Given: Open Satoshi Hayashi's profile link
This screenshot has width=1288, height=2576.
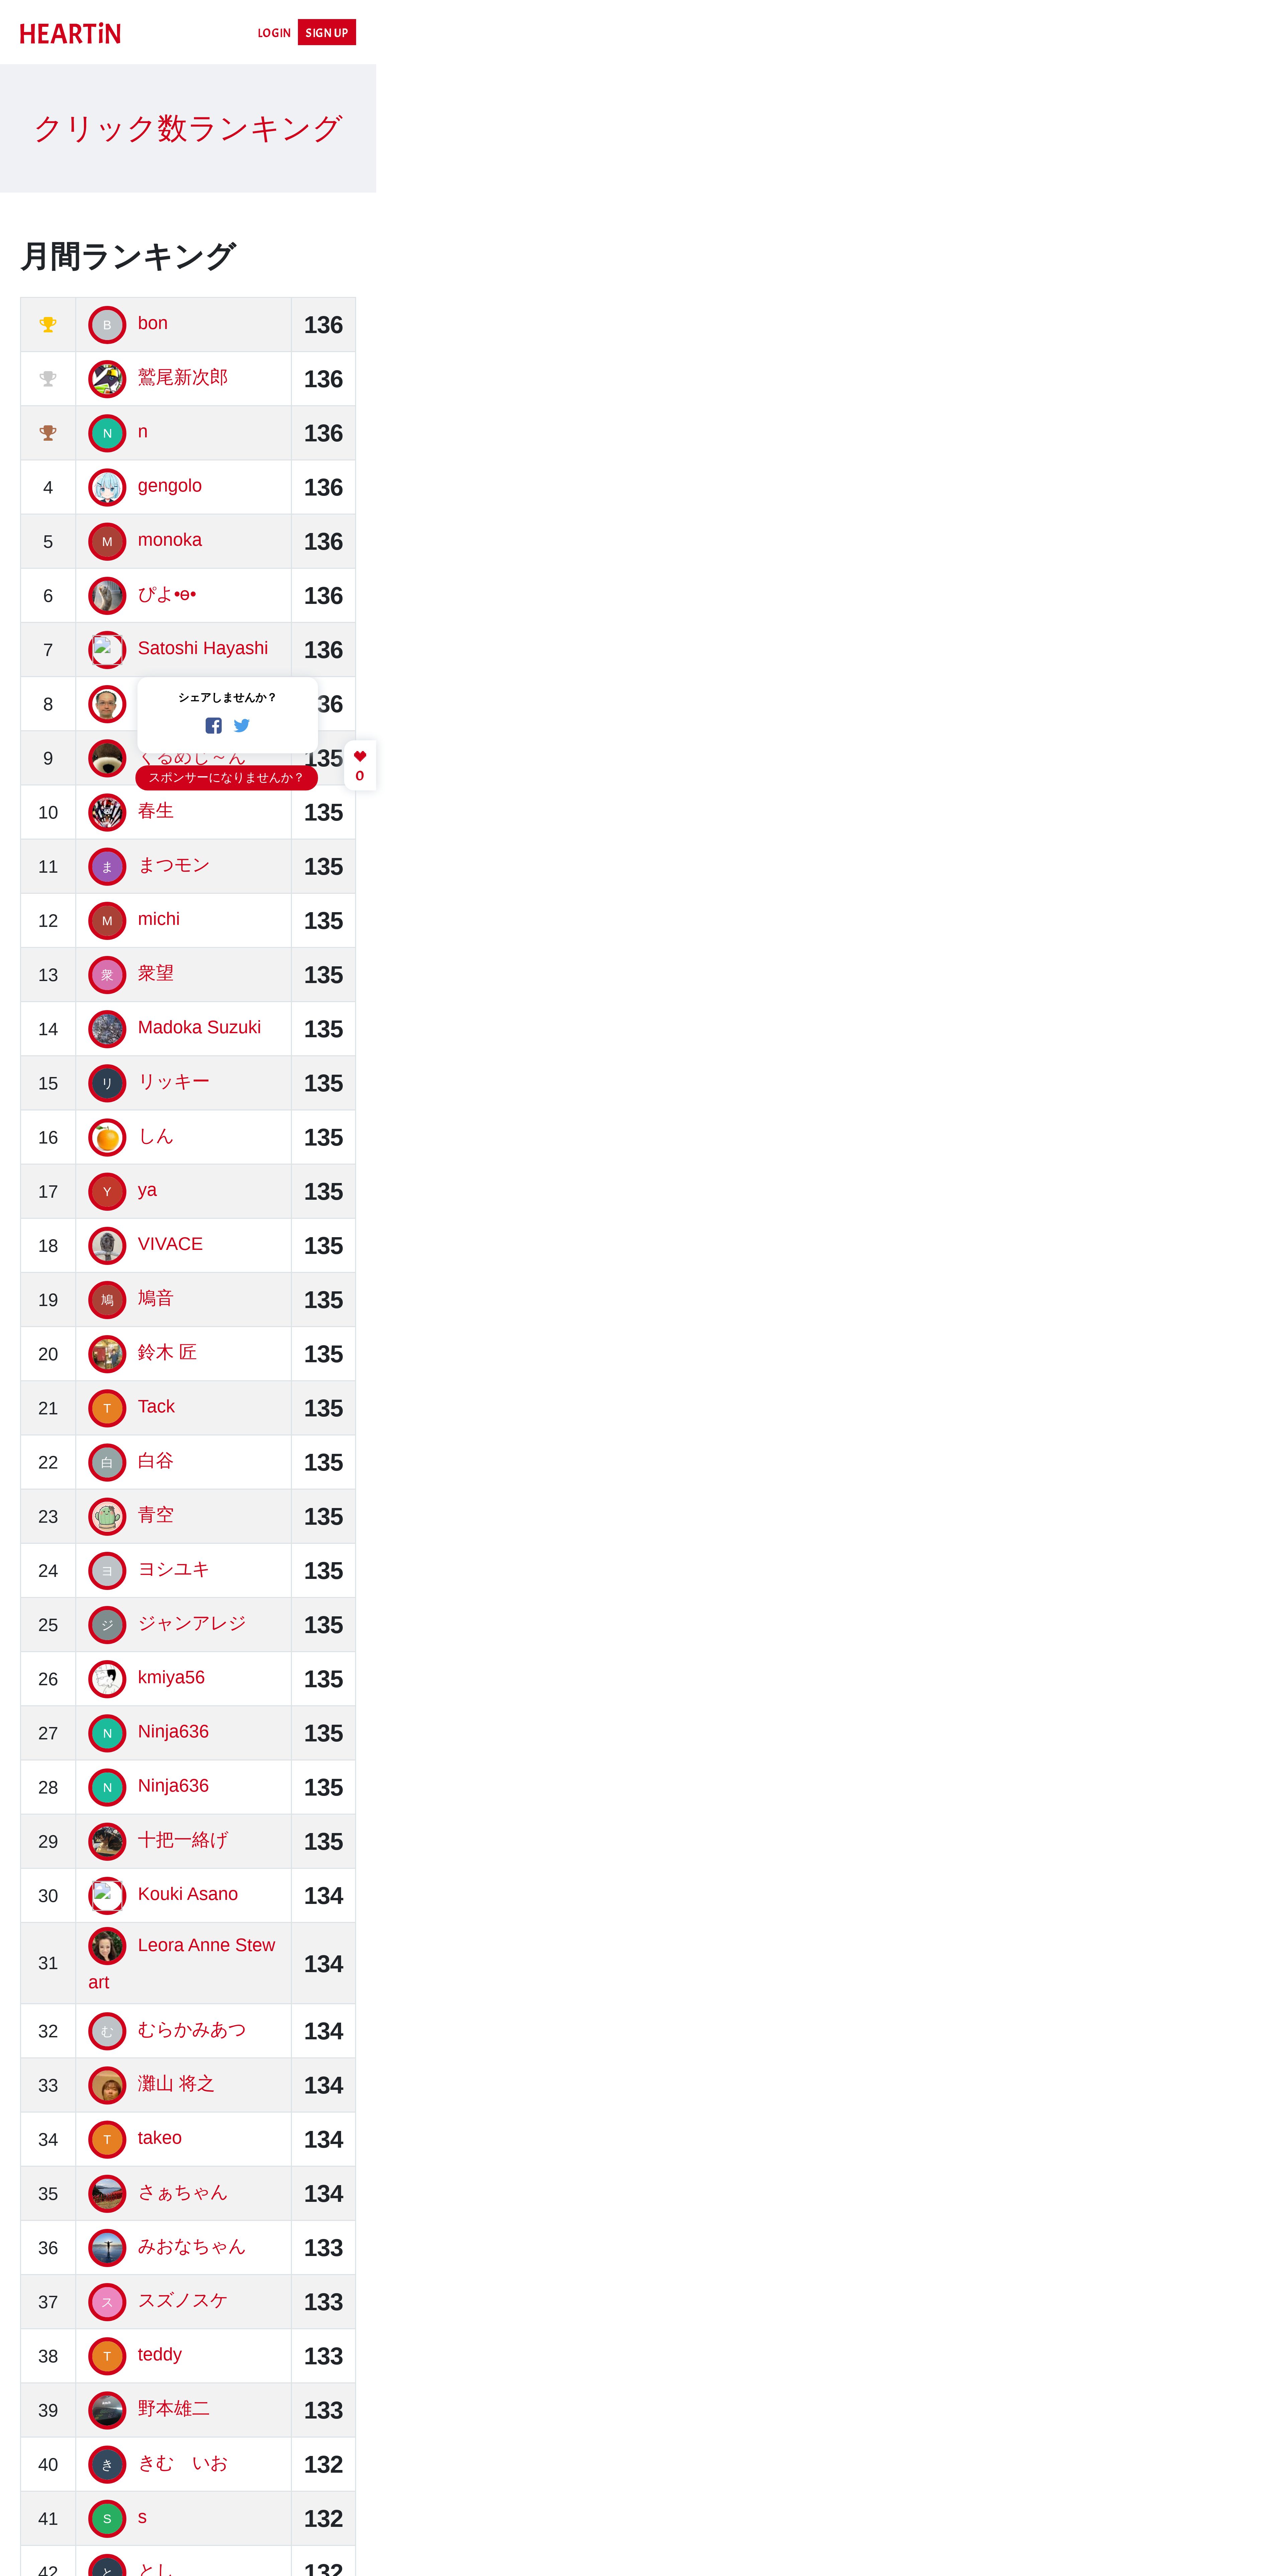Looking at the screenshot, I should point(203,648).
